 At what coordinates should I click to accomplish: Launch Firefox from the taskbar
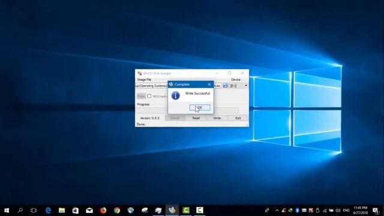[x=103, y=211]
